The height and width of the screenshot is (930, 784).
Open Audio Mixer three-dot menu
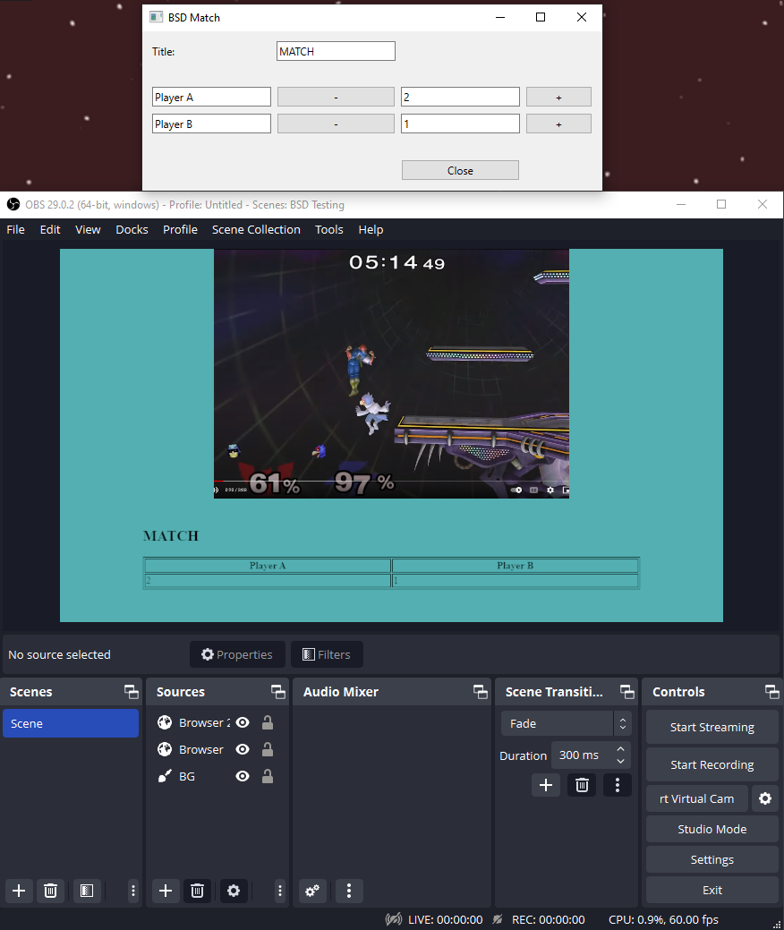click(x=349, y=891)
